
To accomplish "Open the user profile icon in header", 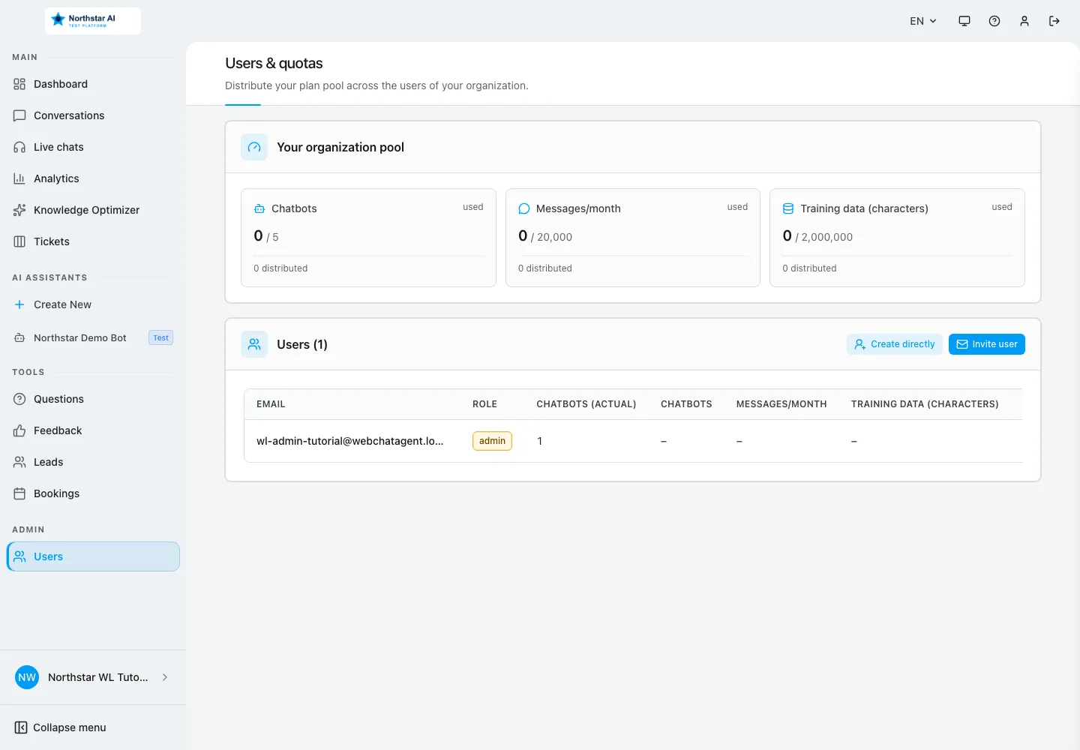I will [1024, 21].
